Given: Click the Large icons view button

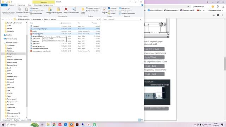Looking at the screenshot, I should point(142,120).
